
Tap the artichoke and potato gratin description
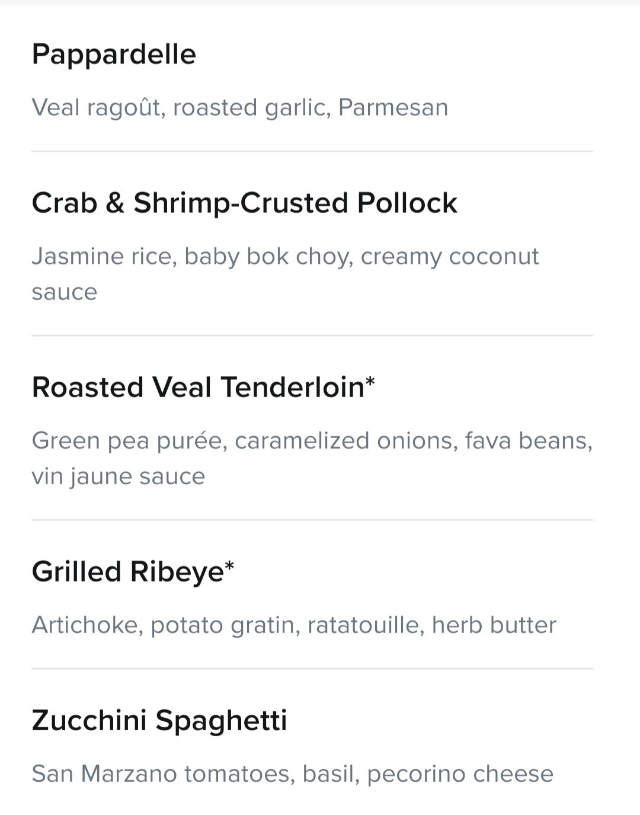pyautogui.click(x=294, y=625)
